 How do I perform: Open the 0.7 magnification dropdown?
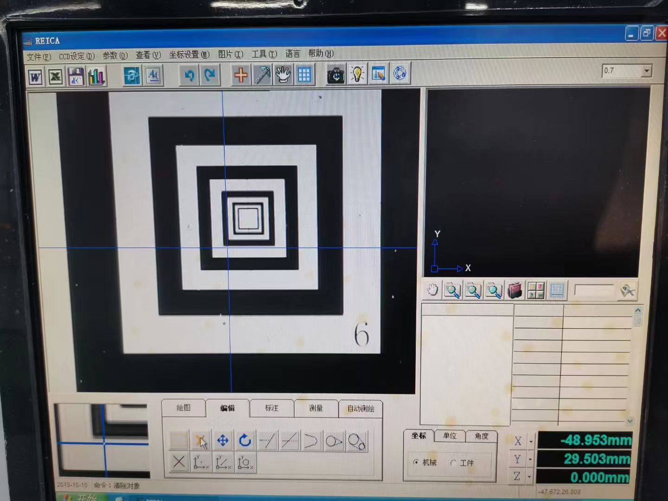646,71
